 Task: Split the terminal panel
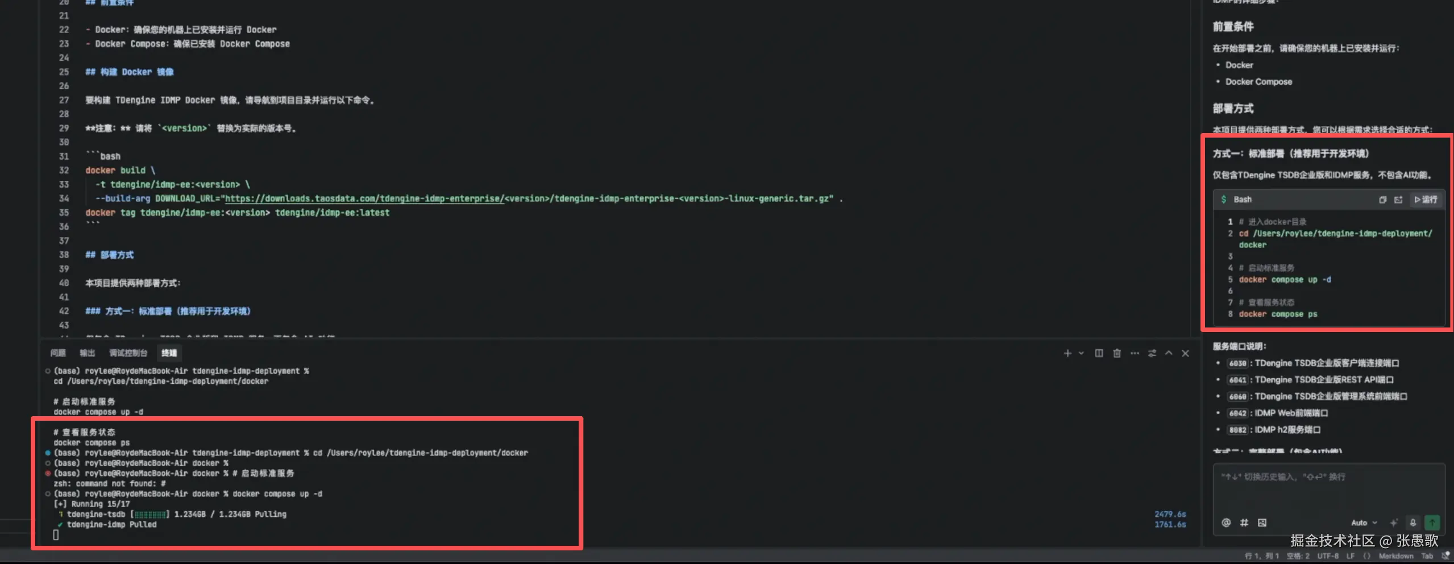pyautogui.click(x=1099, y=354)
